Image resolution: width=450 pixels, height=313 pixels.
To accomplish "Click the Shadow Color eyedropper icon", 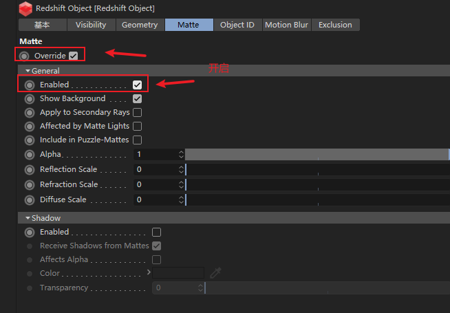I will 215,273.
